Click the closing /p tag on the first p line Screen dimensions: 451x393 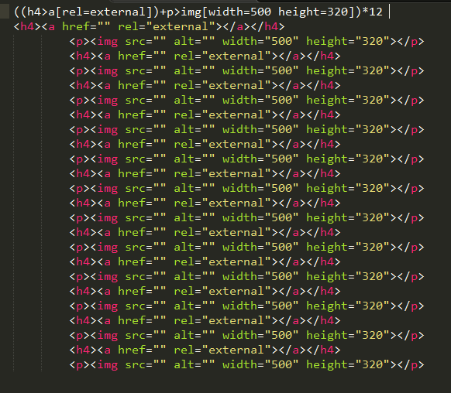411,42
